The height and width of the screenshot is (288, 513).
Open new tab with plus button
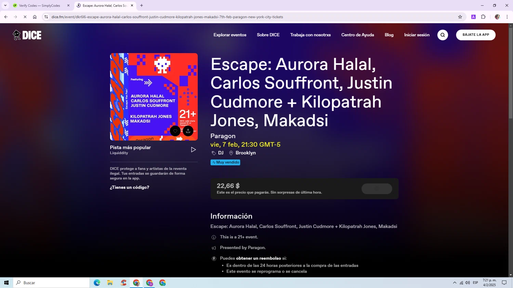(x=142, y=5)
